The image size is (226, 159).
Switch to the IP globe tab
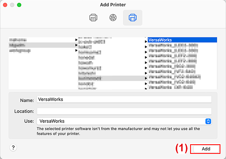point(113,18)
